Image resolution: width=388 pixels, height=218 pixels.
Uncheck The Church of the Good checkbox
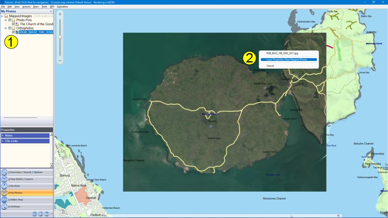pyautogui.click(x=13, y=24)
